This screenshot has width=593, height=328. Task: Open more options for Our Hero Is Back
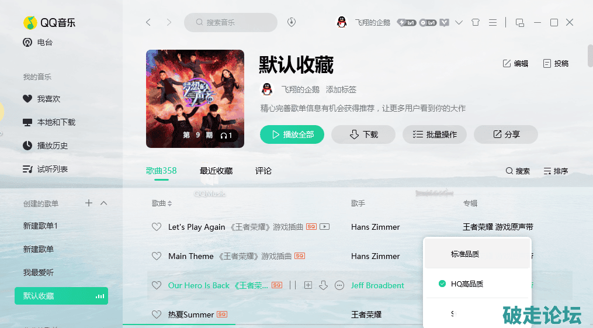tap(339, 285)
